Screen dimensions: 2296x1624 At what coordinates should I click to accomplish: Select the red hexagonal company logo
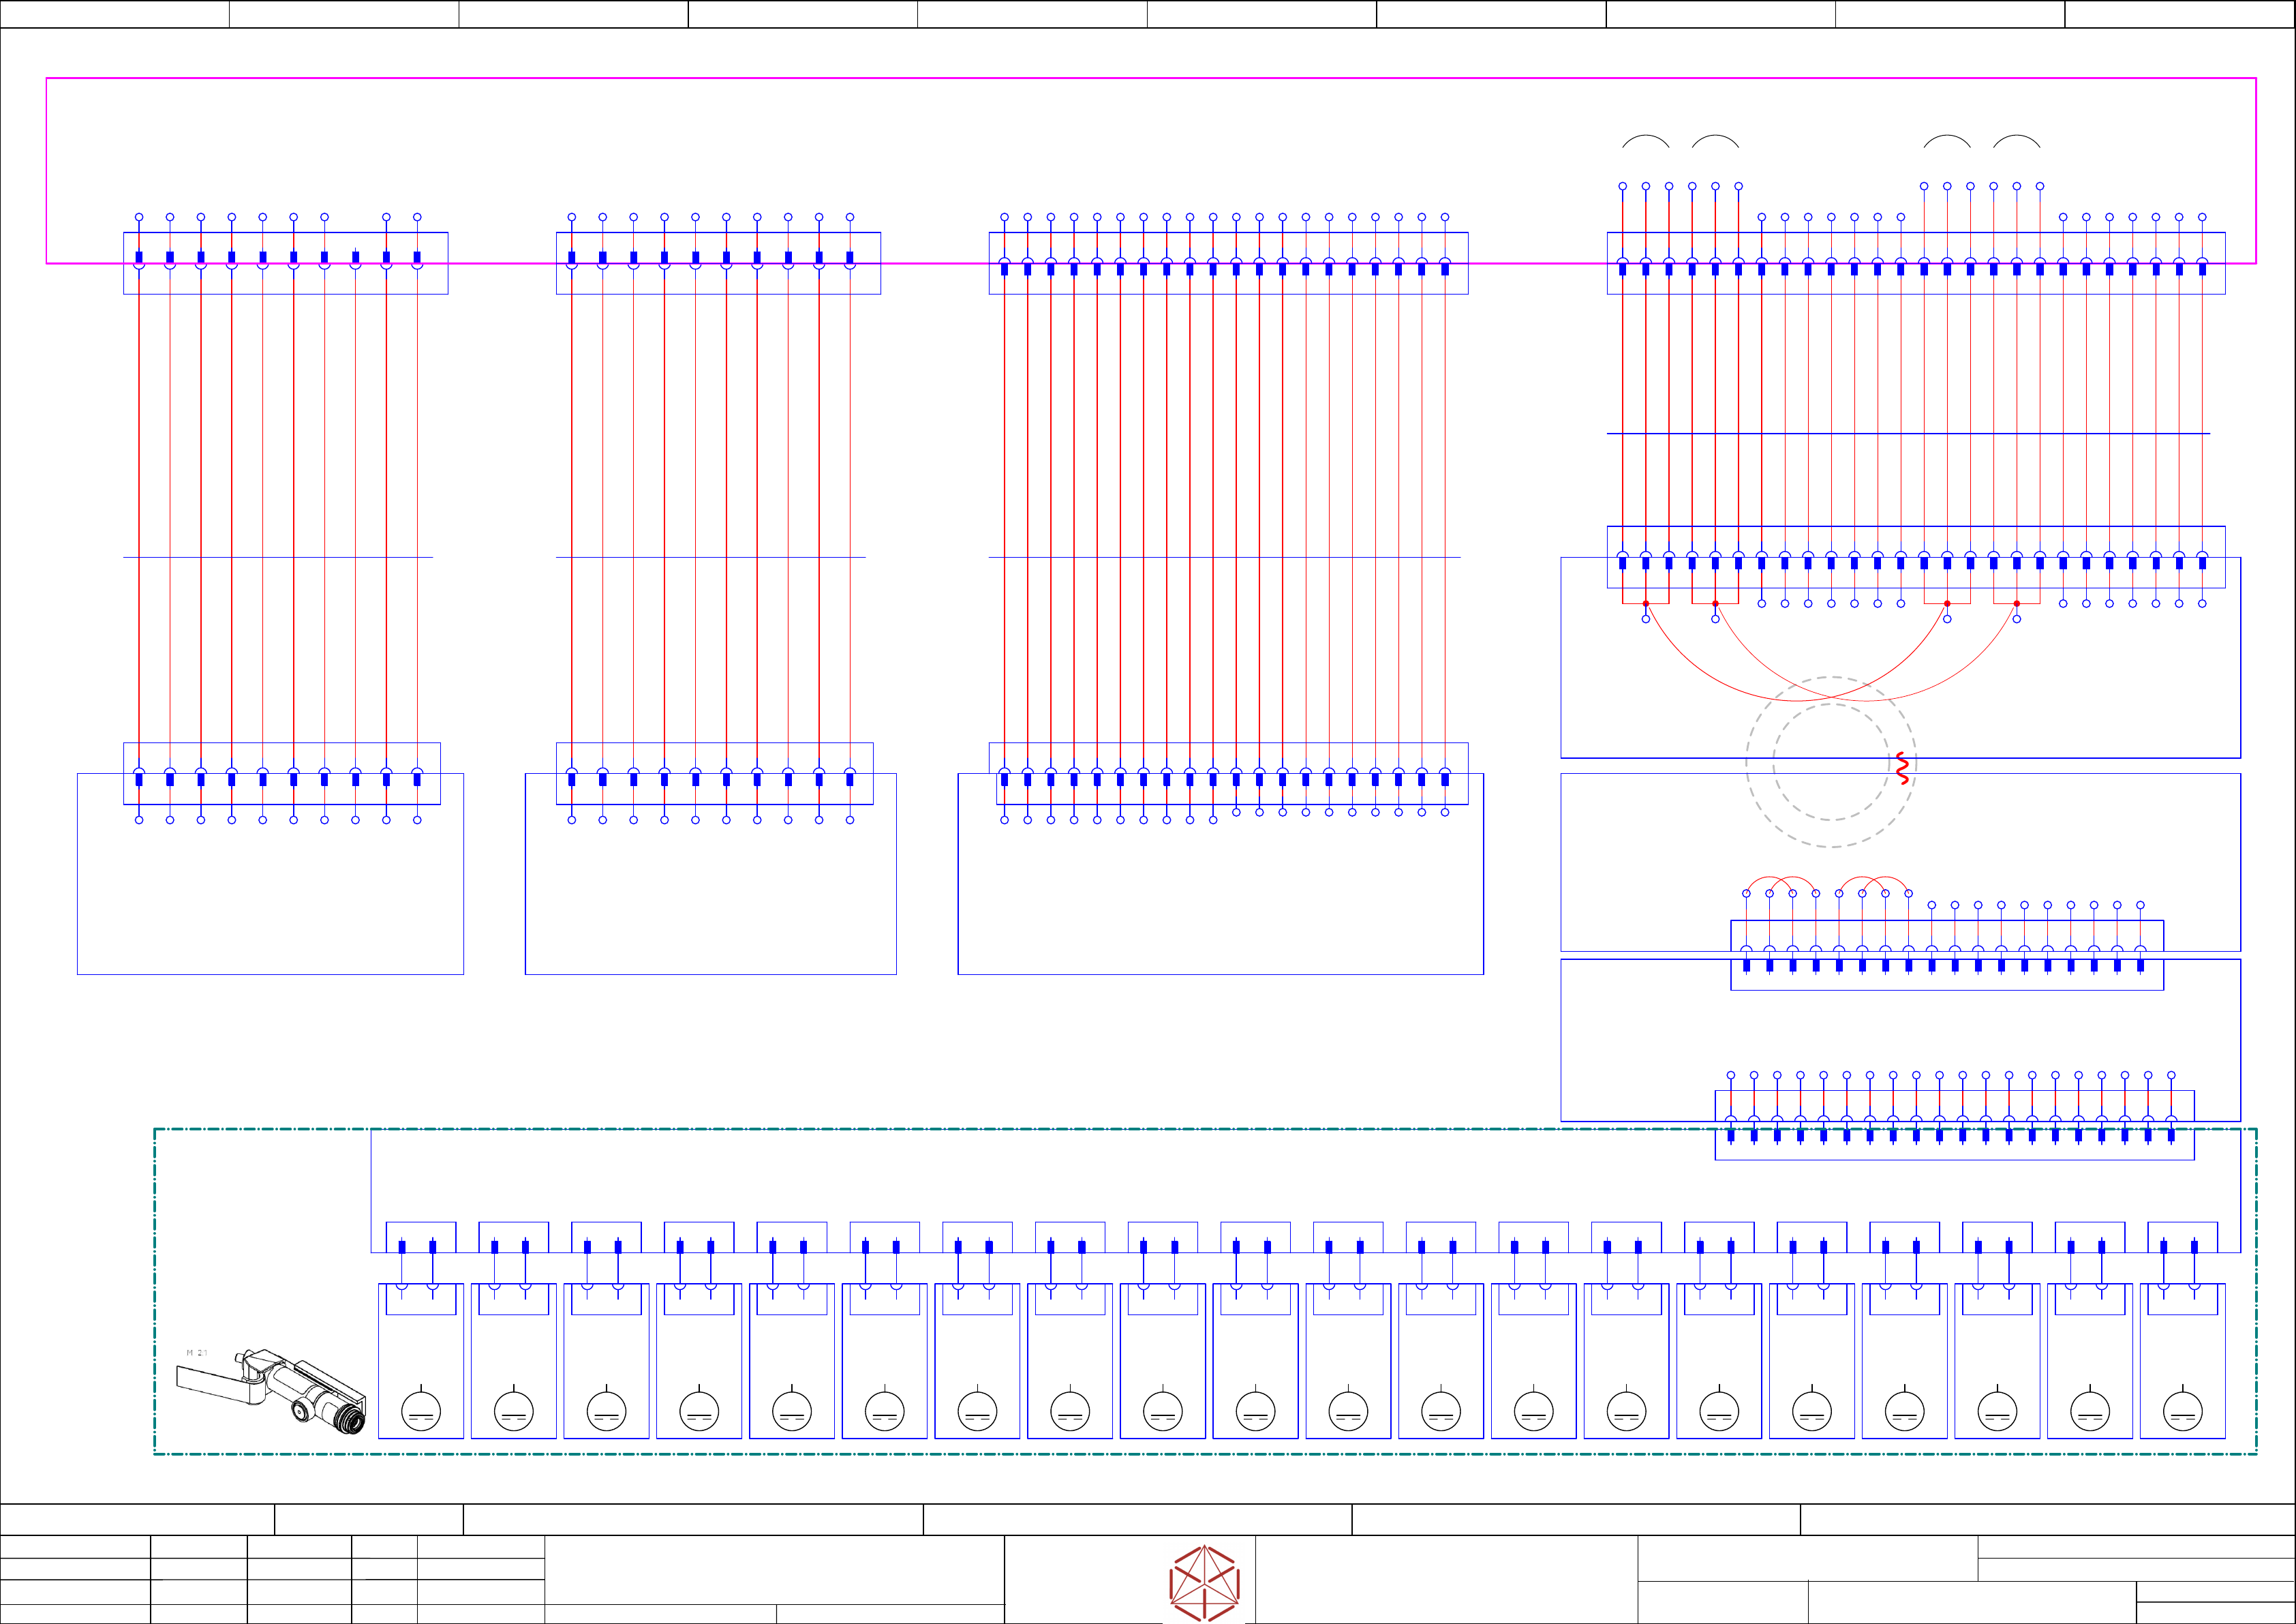pyautogui.click(x=1204, y=1583)
